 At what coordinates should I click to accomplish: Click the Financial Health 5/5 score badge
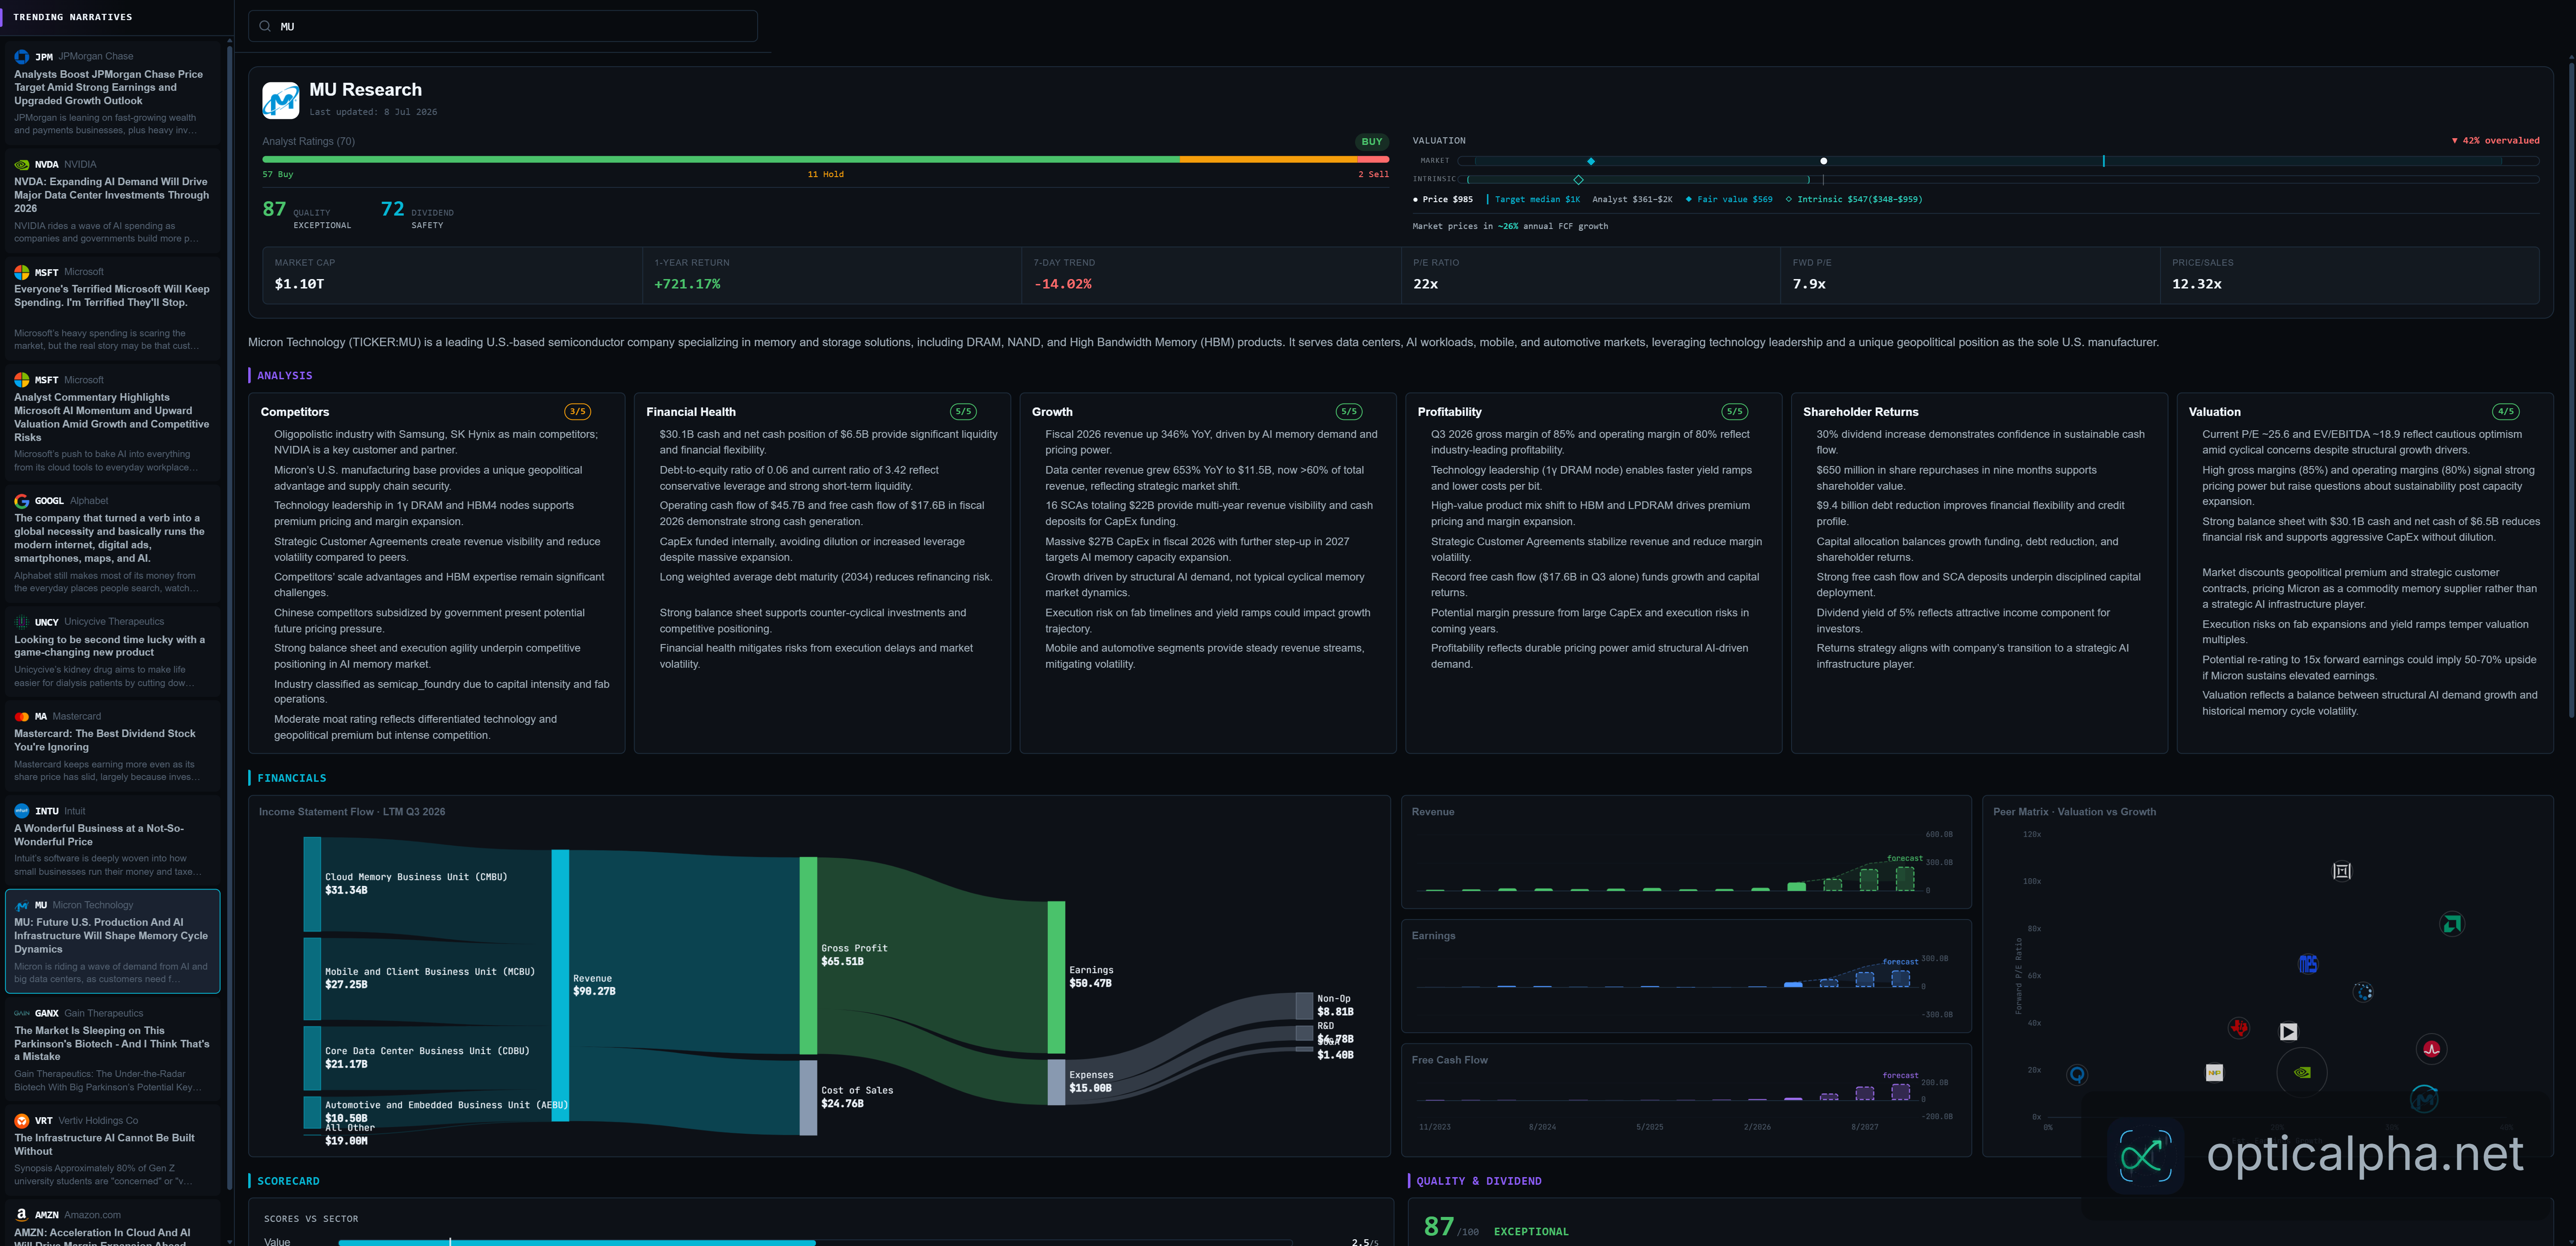click(x=963, y=412)
